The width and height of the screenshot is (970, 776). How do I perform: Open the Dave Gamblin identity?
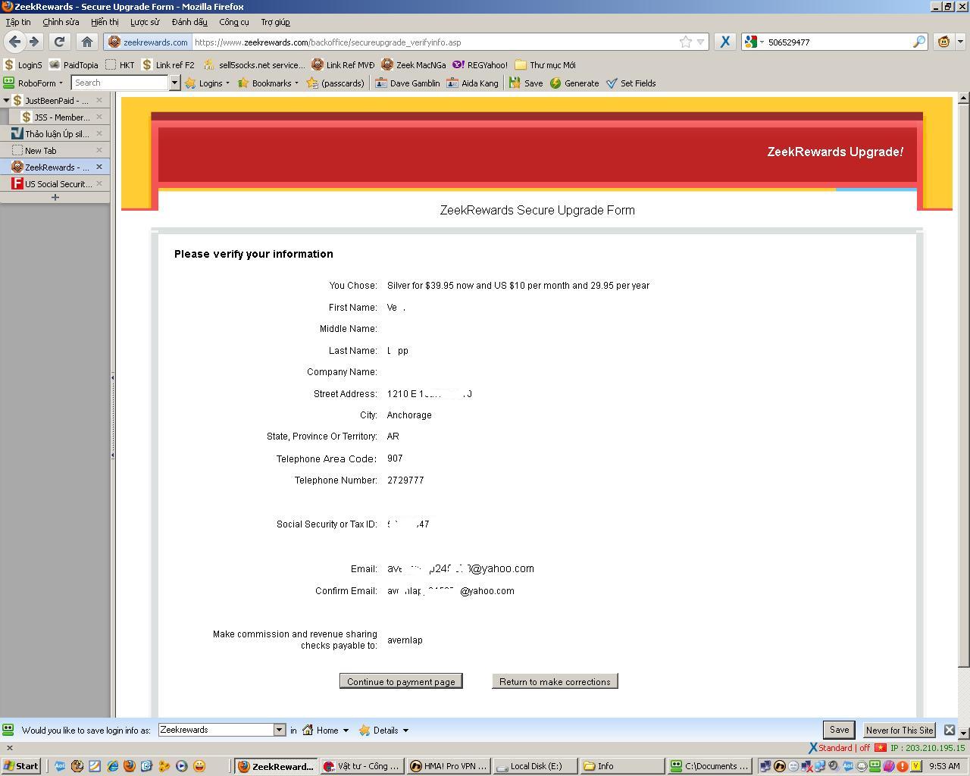pos(407,83)
